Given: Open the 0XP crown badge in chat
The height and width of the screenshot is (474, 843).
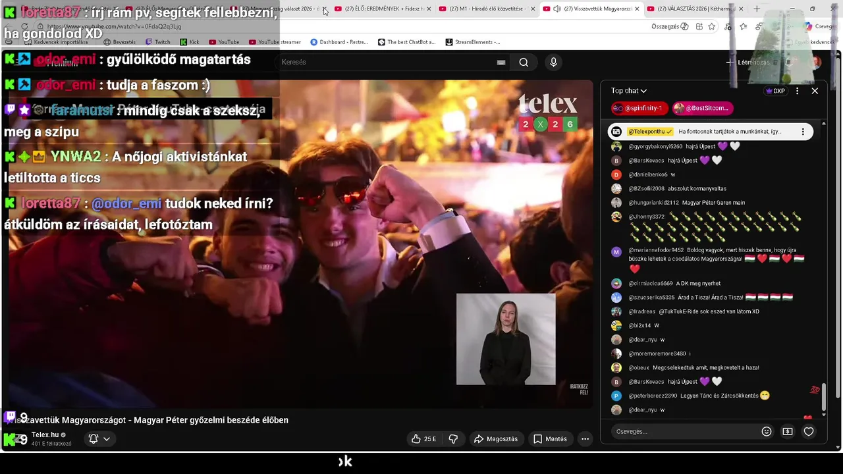Looking at the screenshot, I should [776, 91].
